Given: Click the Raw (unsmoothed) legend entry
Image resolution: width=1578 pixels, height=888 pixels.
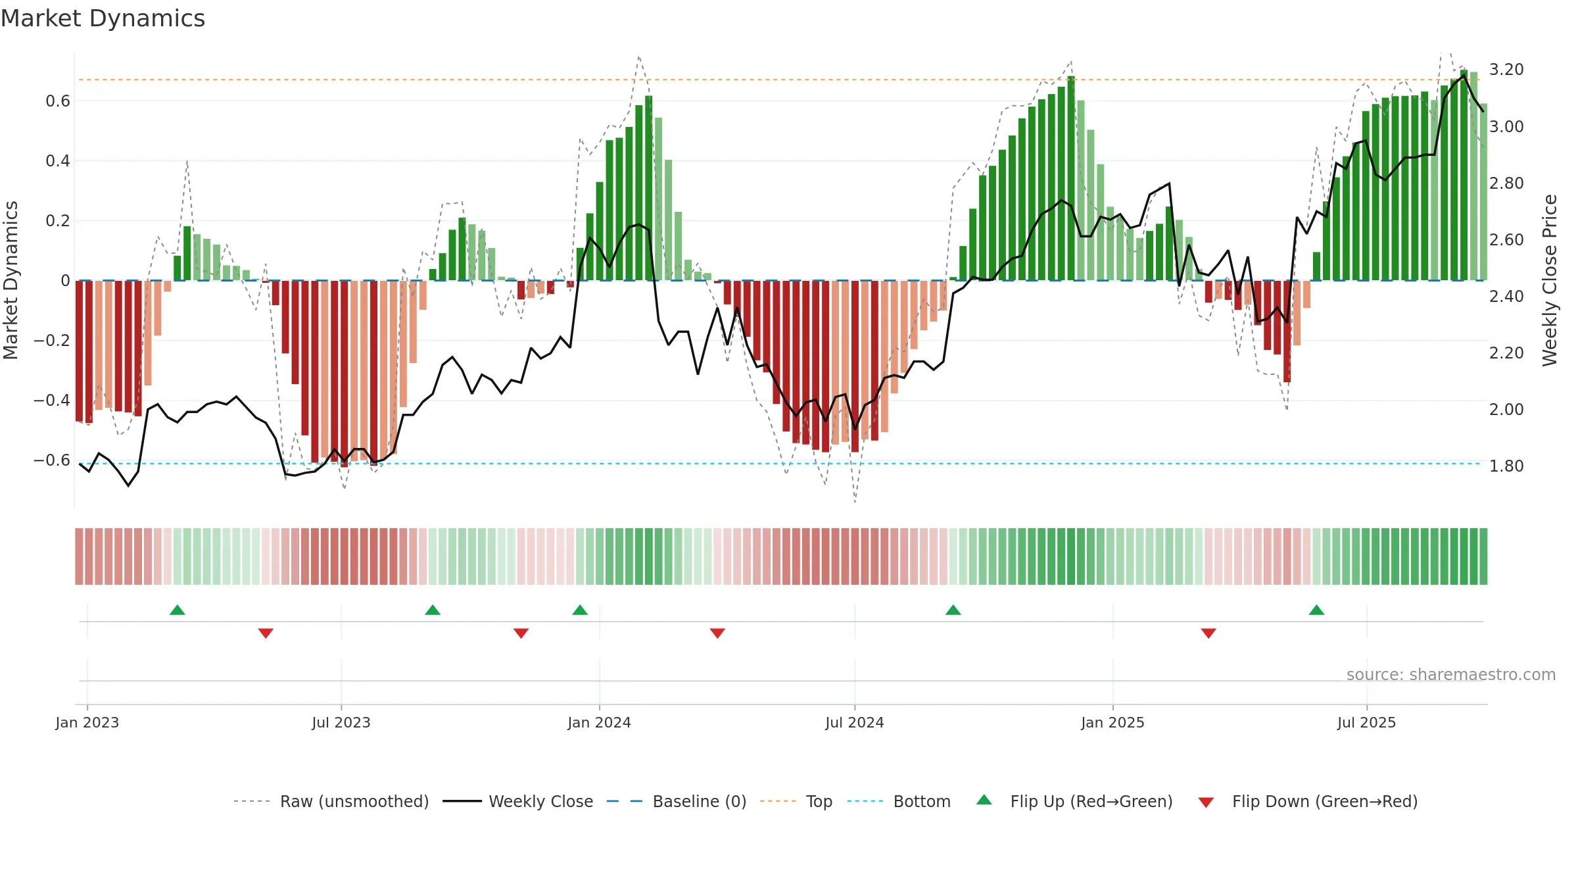Looking at the screenshot, I should (331, 801).
